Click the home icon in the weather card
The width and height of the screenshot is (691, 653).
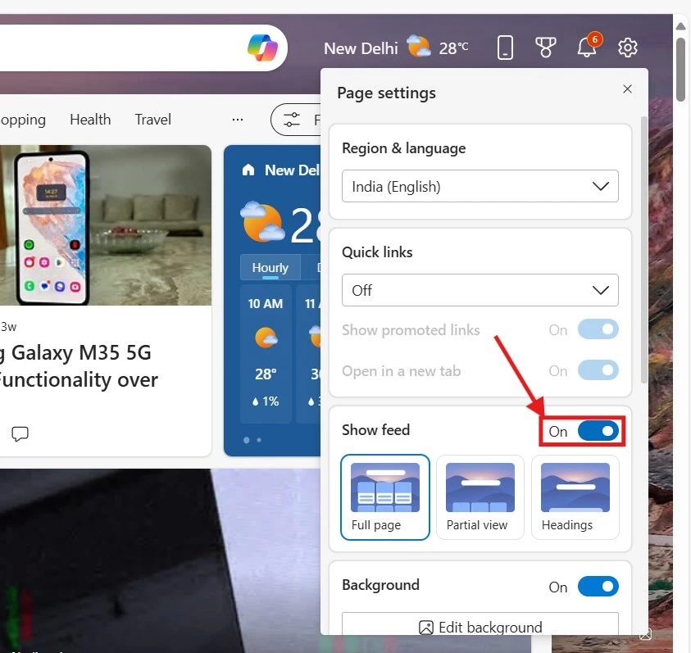coord(248,170)
